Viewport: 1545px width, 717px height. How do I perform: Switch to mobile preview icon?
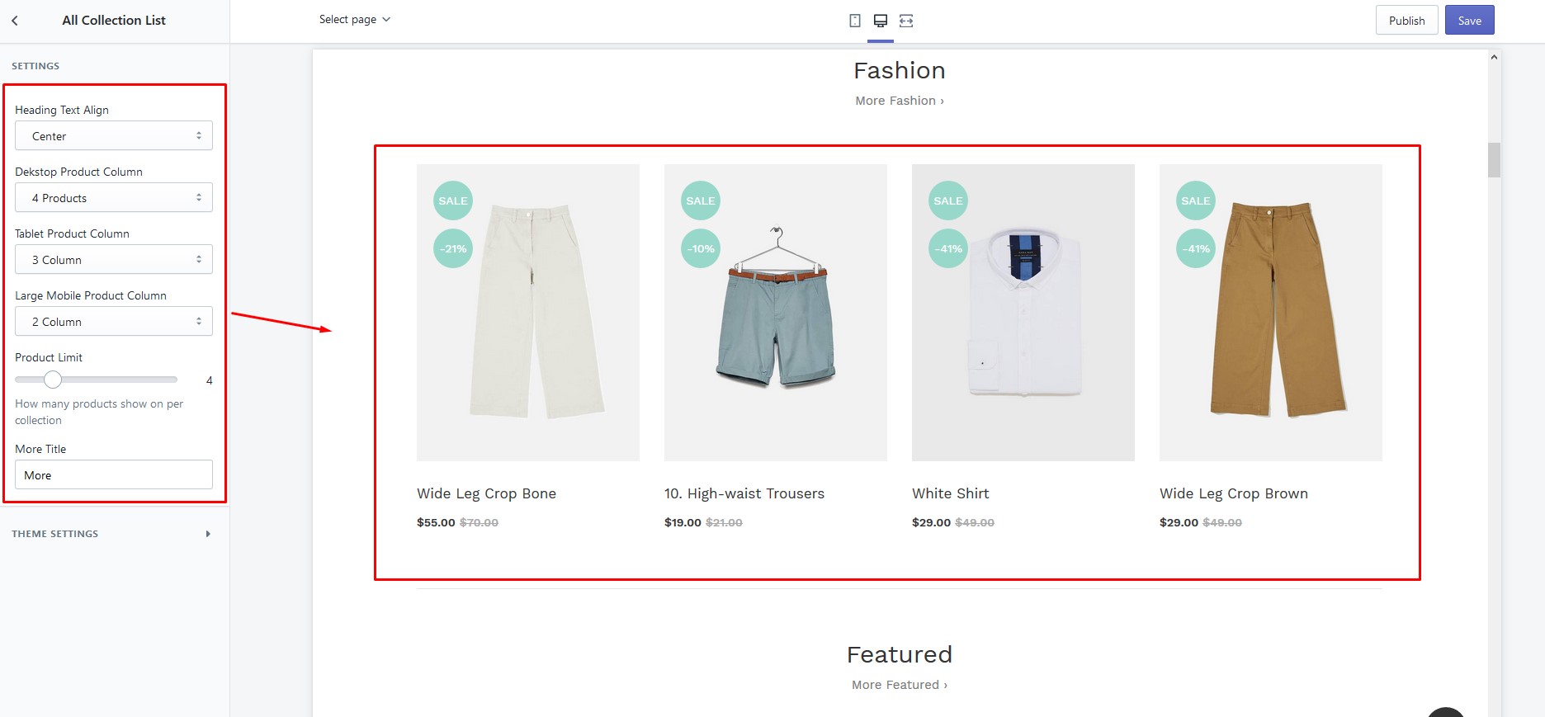point(855,21)
